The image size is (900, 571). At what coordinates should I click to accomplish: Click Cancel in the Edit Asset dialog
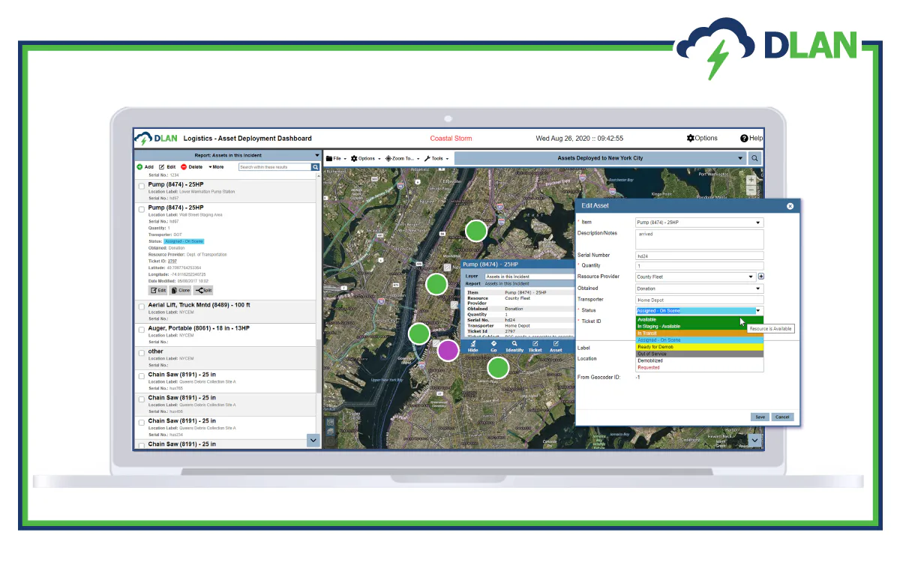pos(782,417)
